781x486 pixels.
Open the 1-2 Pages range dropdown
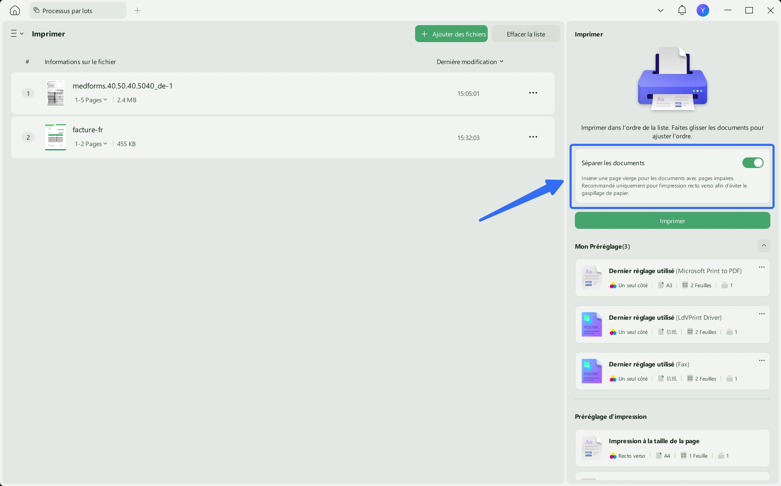coord(91,144)
